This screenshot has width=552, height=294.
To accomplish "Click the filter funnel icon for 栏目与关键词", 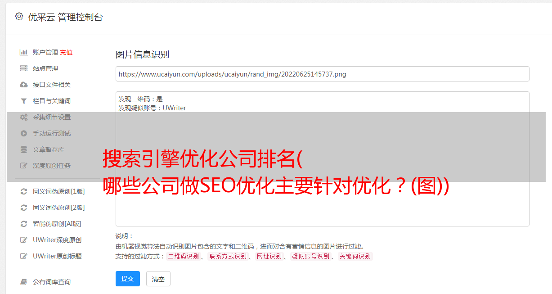I will coord(24,101).
